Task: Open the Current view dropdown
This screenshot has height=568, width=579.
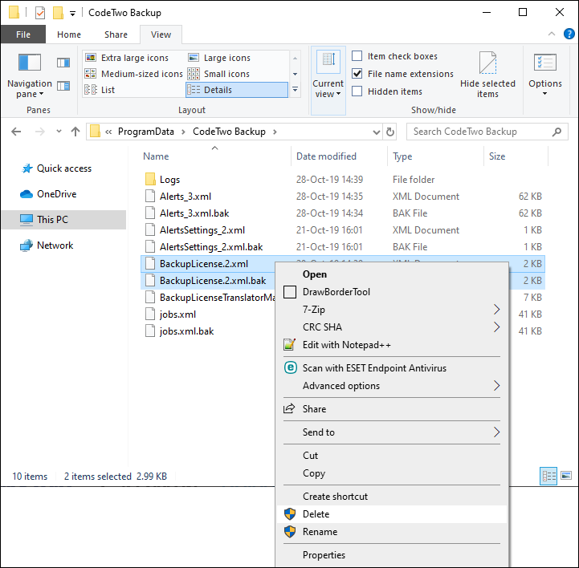Action: tap(328, 80)
